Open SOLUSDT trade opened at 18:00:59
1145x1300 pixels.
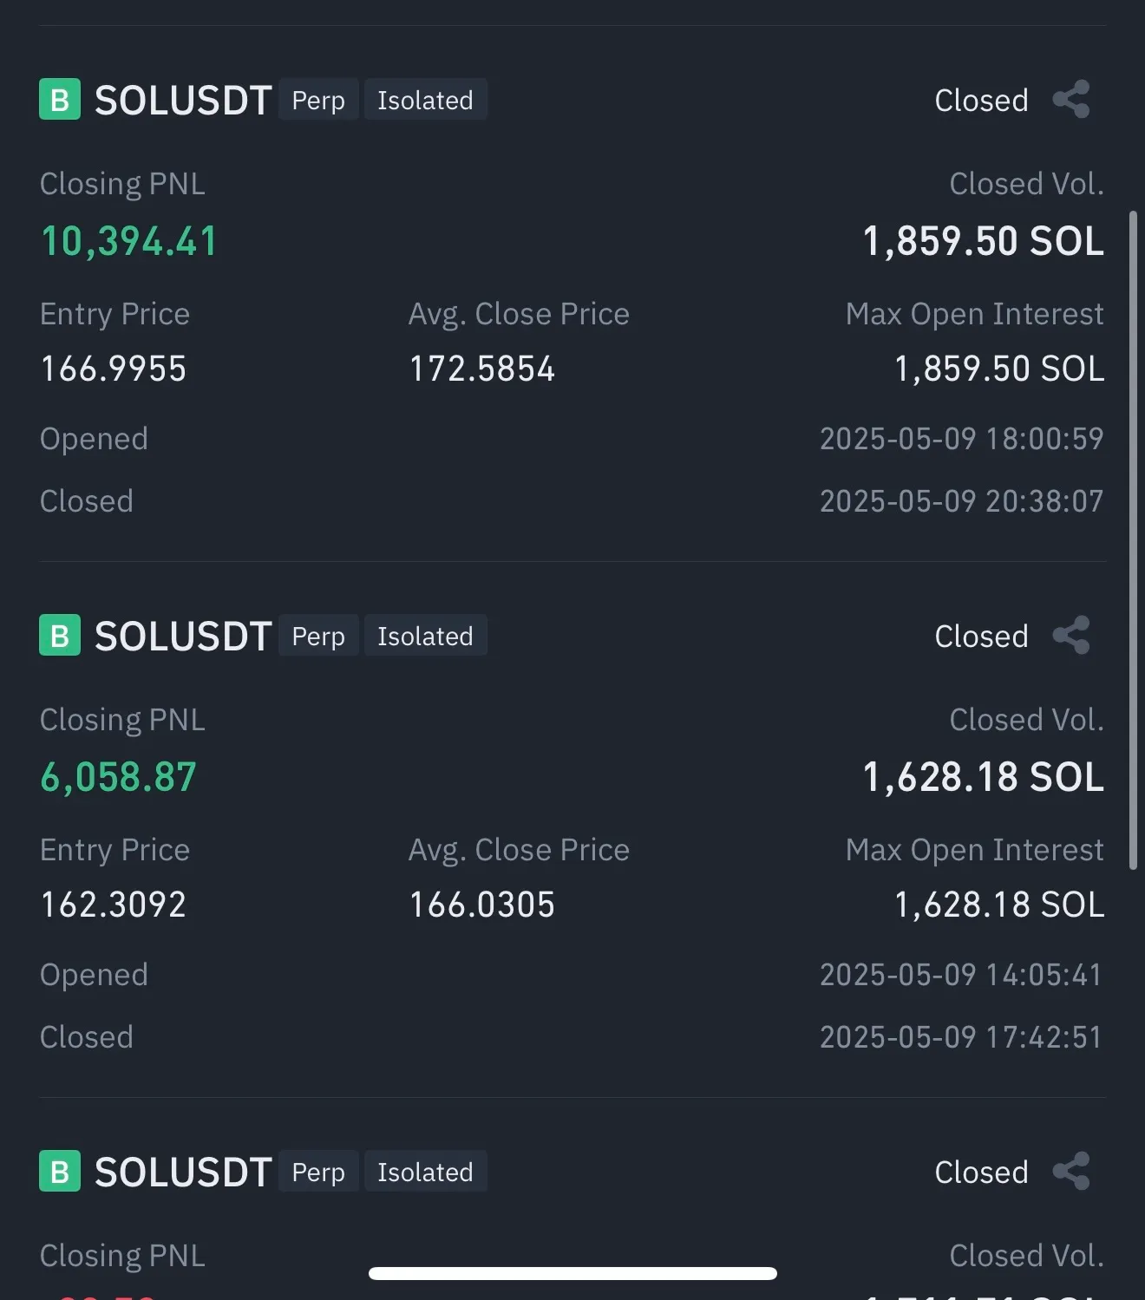tap(183, 101)
